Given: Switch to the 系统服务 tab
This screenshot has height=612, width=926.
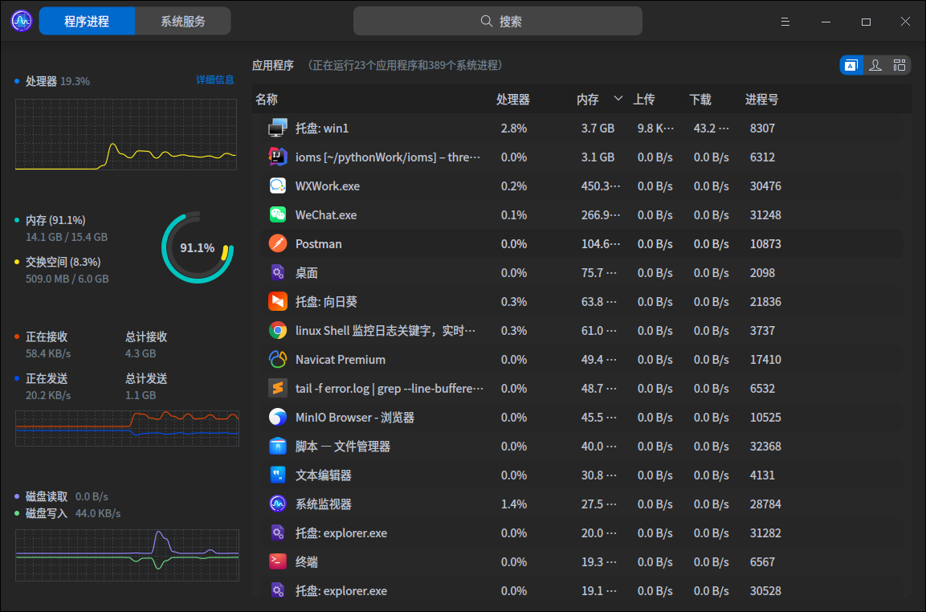Looking at the screenshot, I should point(183,21).
